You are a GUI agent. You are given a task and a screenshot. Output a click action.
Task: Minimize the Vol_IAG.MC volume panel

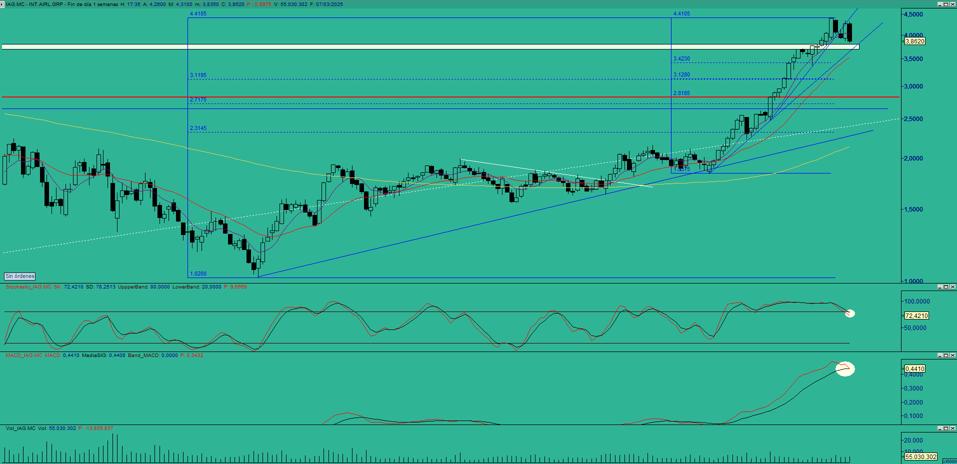click(939, 428)
